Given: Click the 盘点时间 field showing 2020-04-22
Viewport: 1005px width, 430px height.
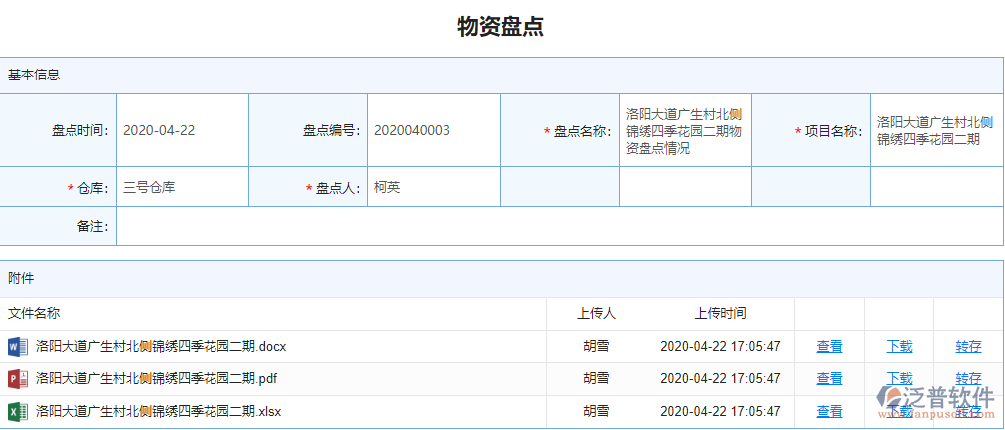Looking at the screenshot, I should pyautogui.click(x=182, y=131).
